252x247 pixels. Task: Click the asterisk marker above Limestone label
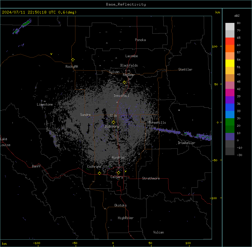tap(45, 101)
